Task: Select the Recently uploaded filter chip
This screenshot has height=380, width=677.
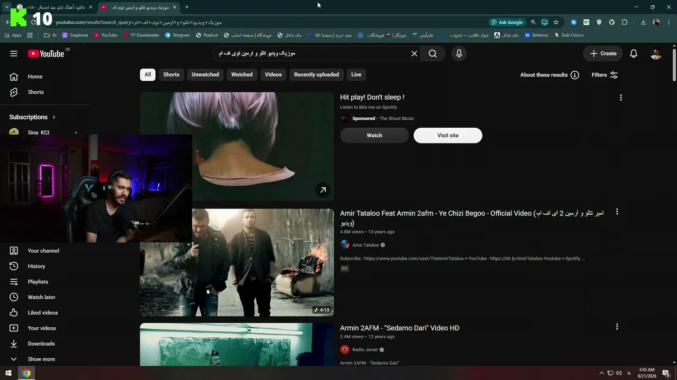Action: (x=316, y=74)
